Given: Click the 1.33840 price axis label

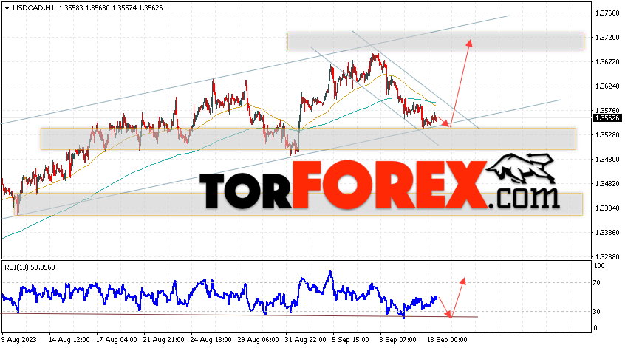Looking at the screenshot, I should (x=607, y=208).
